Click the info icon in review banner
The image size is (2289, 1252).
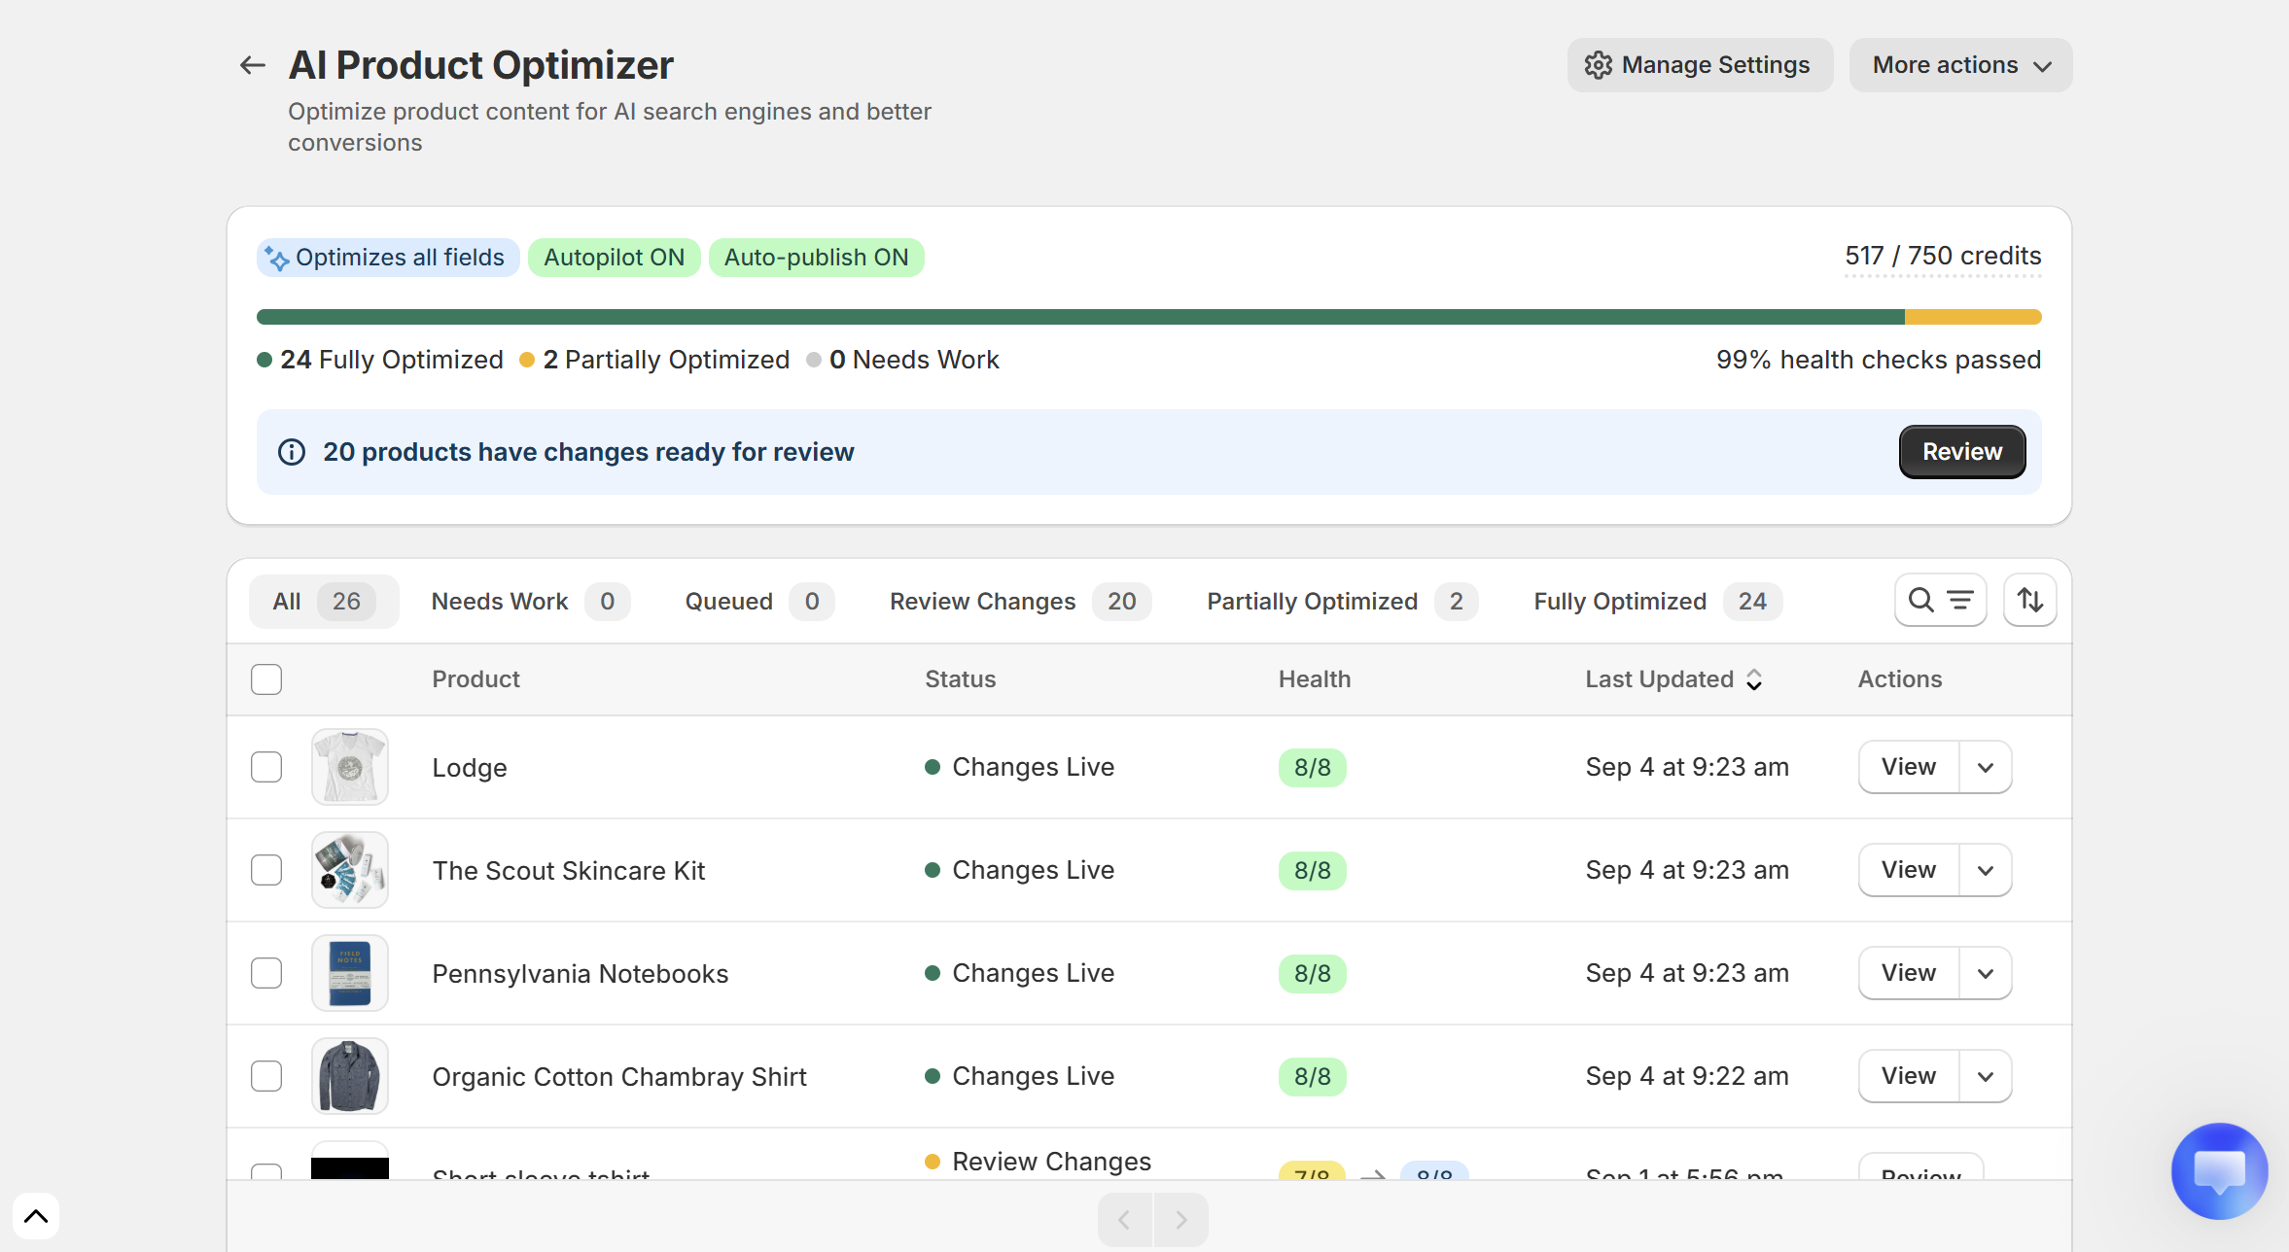(x=292, y=452)
